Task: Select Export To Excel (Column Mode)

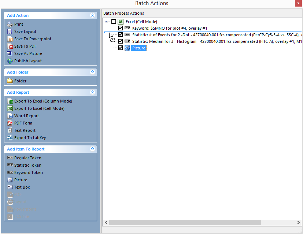Action: pyautogui.click(x=43, y=101)
